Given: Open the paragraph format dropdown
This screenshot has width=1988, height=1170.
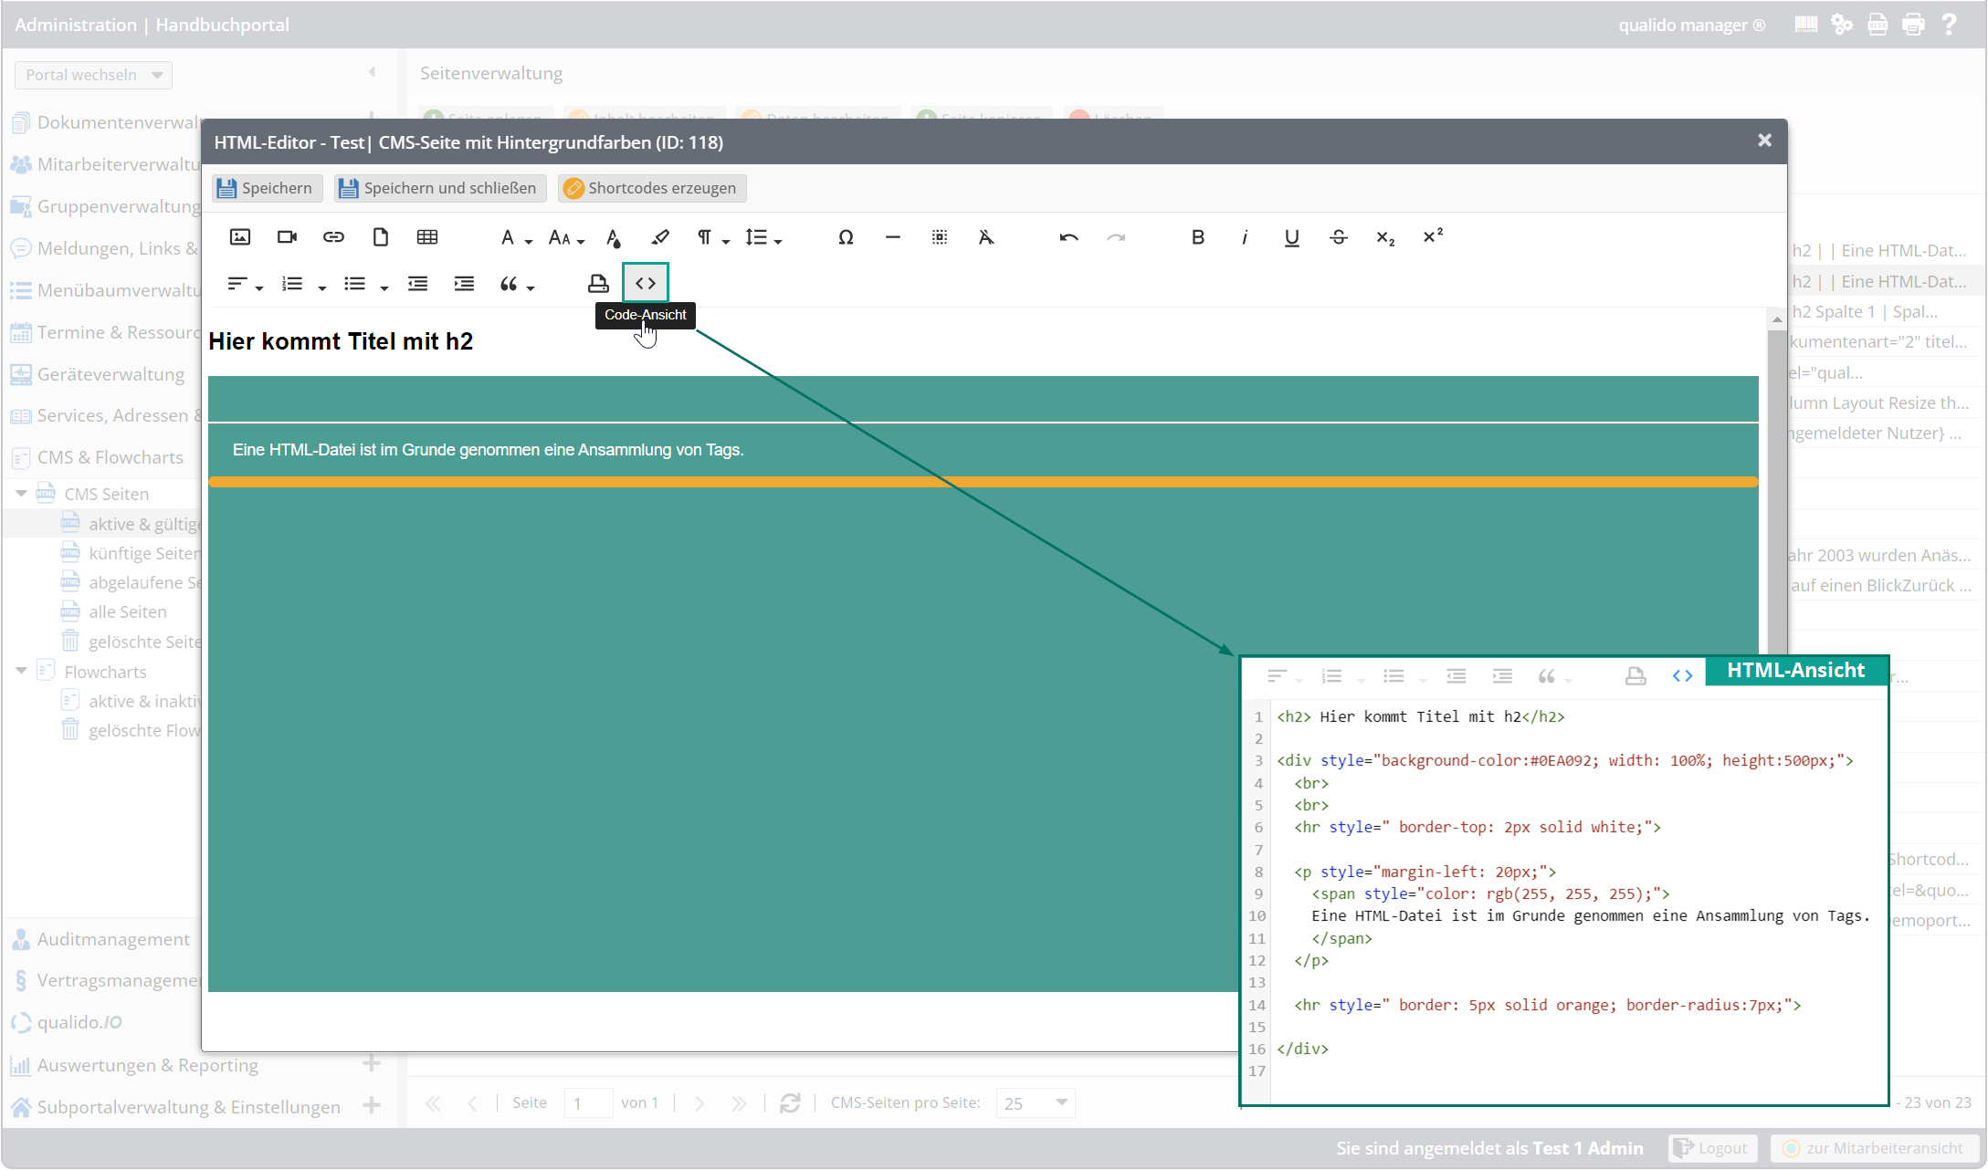Looking at the screenshot, I should pyautogui.click(x=713, y=238).
